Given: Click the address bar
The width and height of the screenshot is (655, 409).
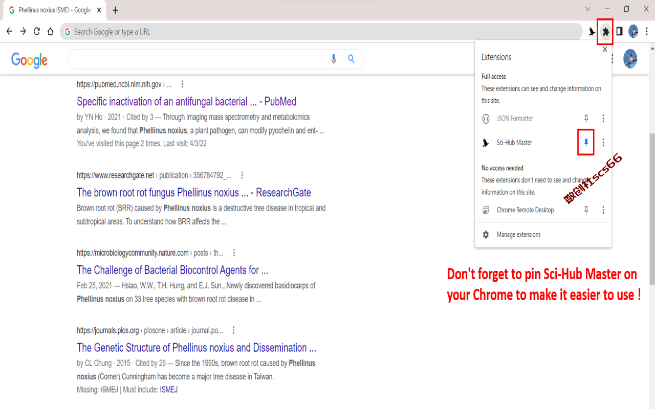Looking at the screenshot, I should tap(321, 32).
